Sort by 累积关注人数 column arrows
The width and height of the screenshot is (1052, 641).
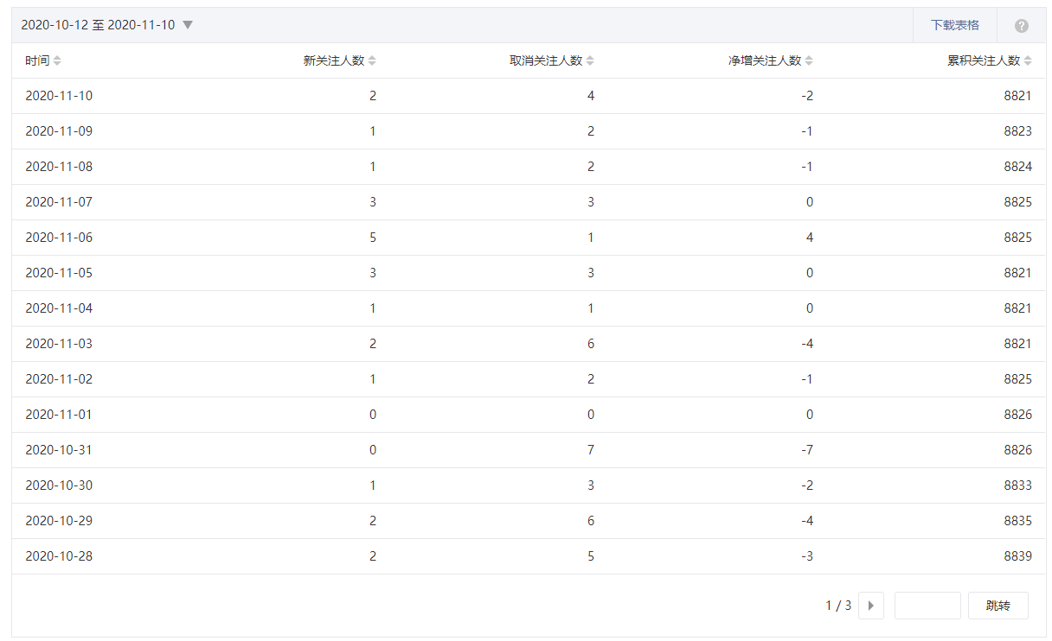click(1028, 60)
